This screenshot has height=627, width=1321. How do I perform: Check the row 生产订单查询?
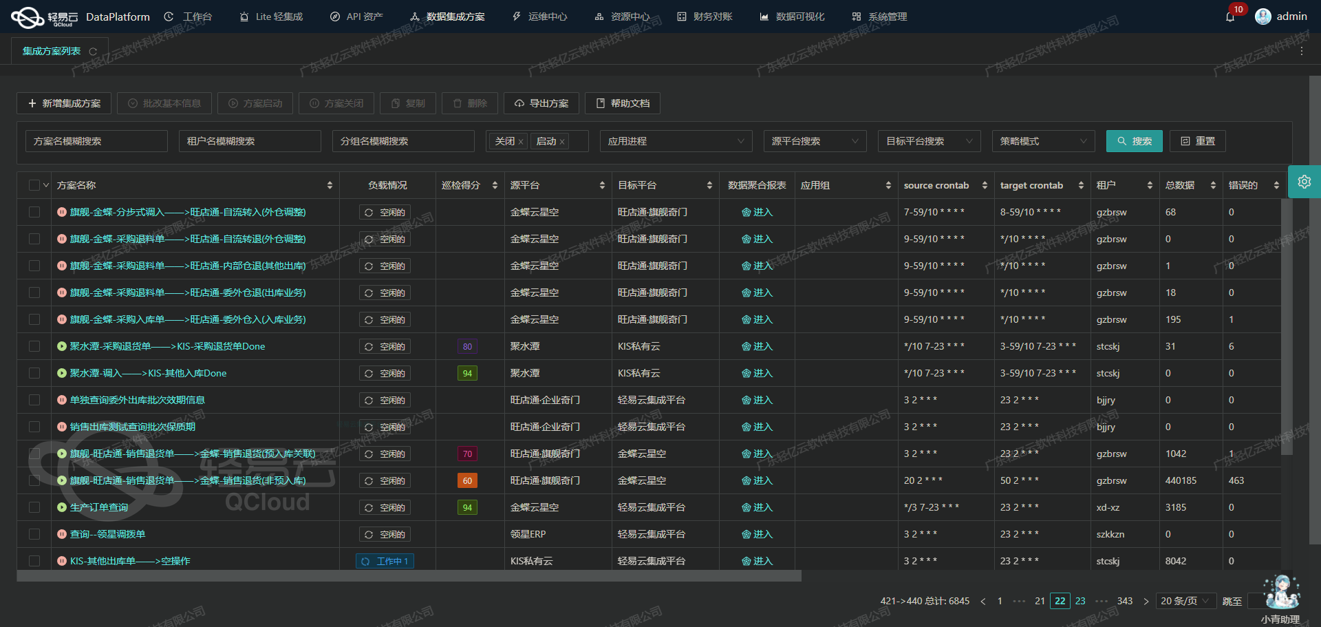(34, 507)
